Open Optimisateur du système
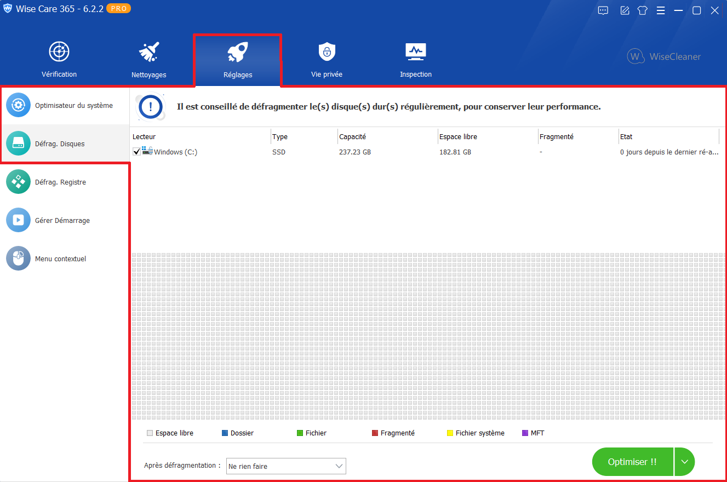The height and width of the screenshot is (482, 727). tap(65, 105)
